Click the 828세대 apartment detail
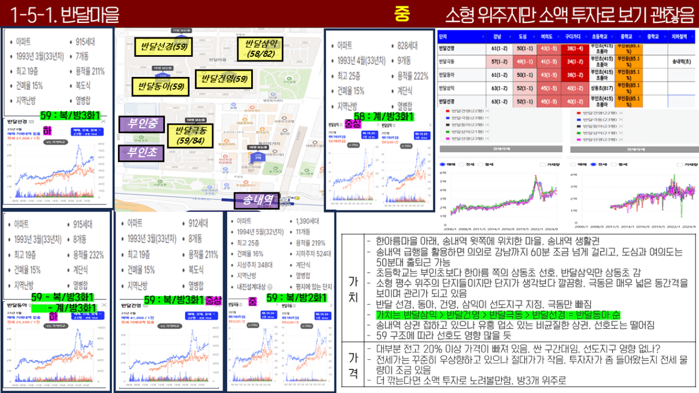699x393 pixels. pyautogui.click(x=407, y=46)
